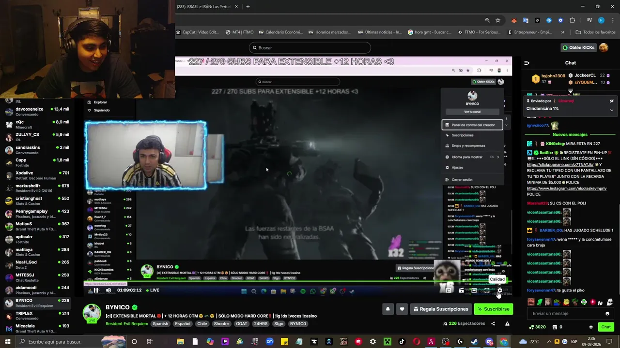Image resolution: width=620 pixels, height=348 pixels.
Task: Open TRIPLEX channel in sidebar
Action: [37, 316]
